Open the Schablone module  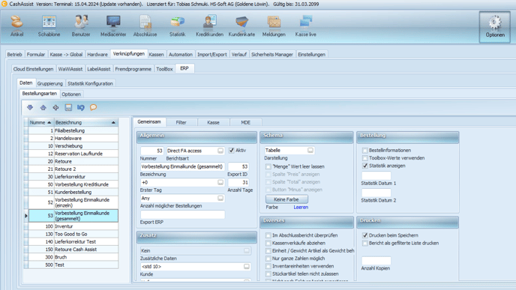49,25
